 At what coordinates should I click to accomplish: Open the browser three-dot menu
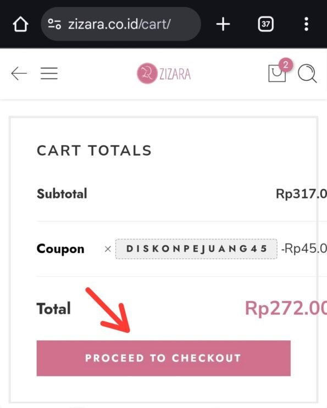point(307,24)
